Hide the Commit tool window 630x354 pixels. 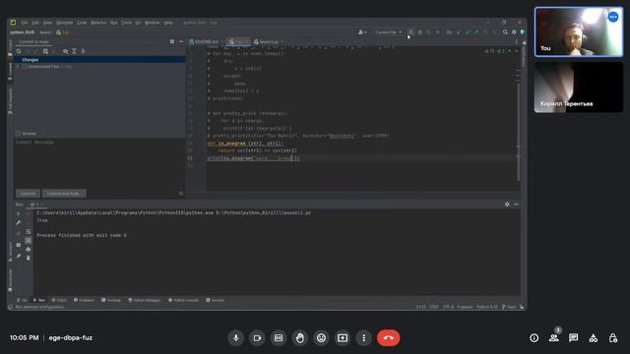coord(181,41)
